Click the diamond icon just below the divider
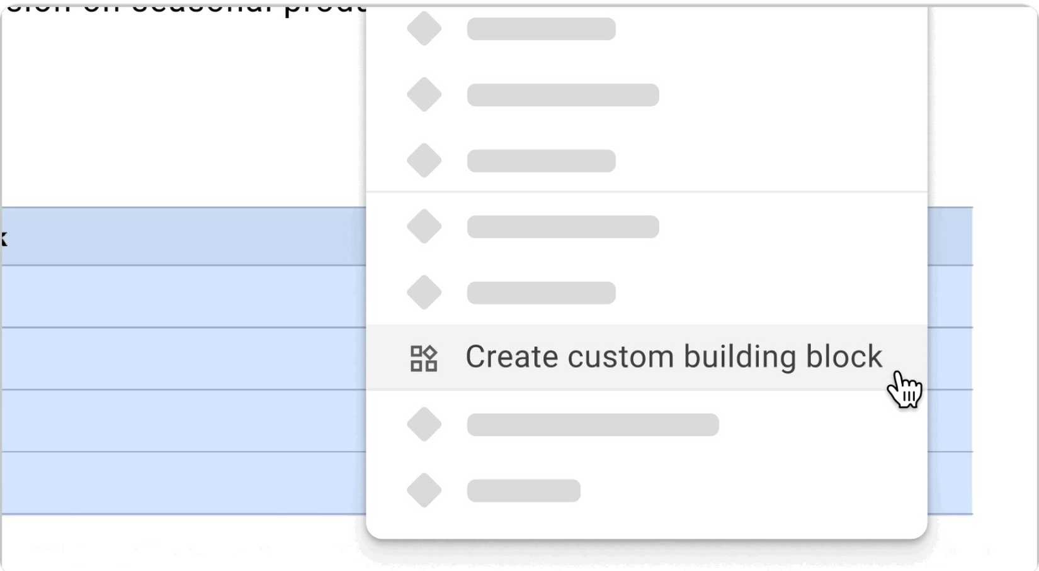Screen dimensions: 1039x571 pyautogui.click(x=424, y=226)
